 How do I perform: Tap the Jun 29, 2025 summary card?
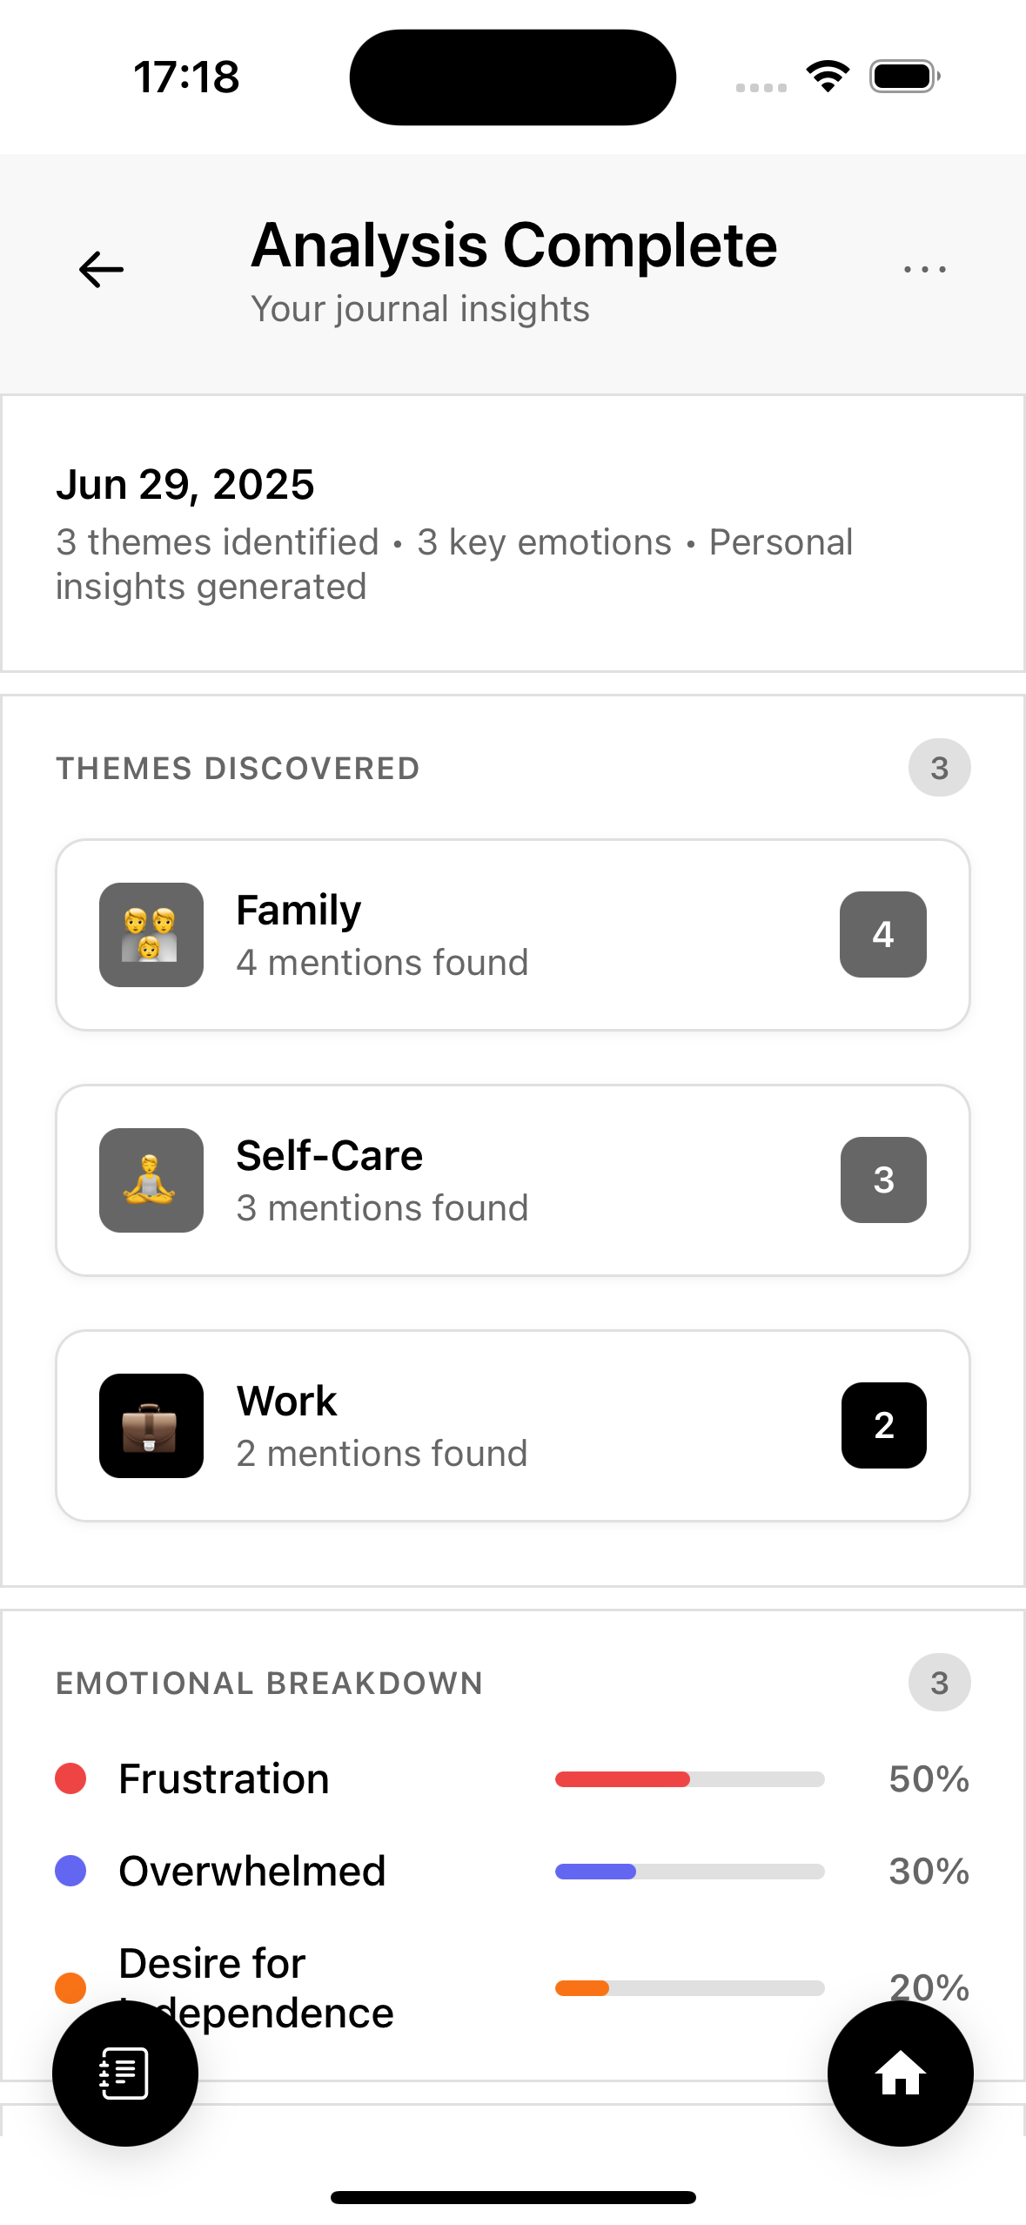(x=513, y=534)
